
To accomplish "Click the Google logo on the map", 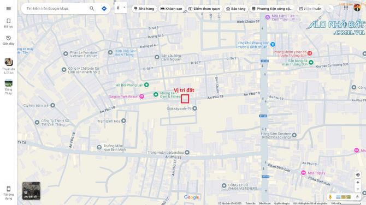I will (191, 197).
